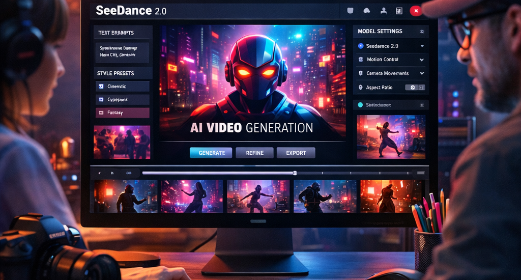
Task: Open the cloud icon in the title bar
Action: click(x=366, y=11)
